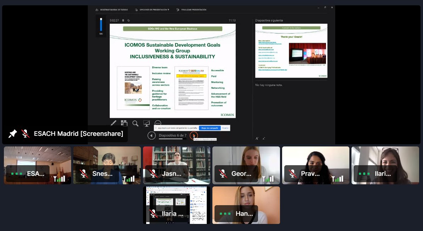The image size is (423, 231).
Task: Open Prav... participant video tile
Action: (x=316, y=166)
